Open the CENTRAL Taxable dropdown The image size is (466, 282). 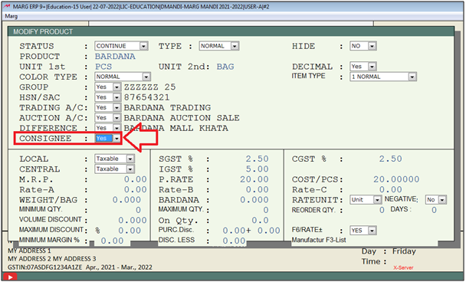click(115, 169)
